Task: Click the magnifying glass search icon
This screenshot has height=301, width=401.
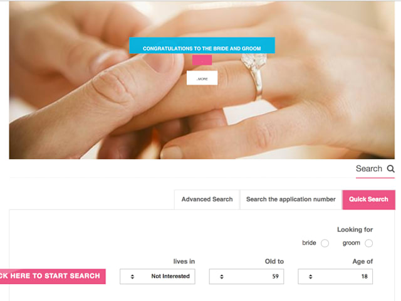Action: click(x=390, y=169)
